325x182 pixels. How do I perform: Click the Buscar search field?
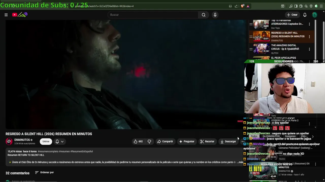point(153,15)
